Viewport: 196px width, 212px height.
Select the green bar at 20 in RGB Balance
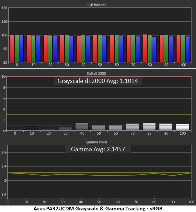(50, 49)
